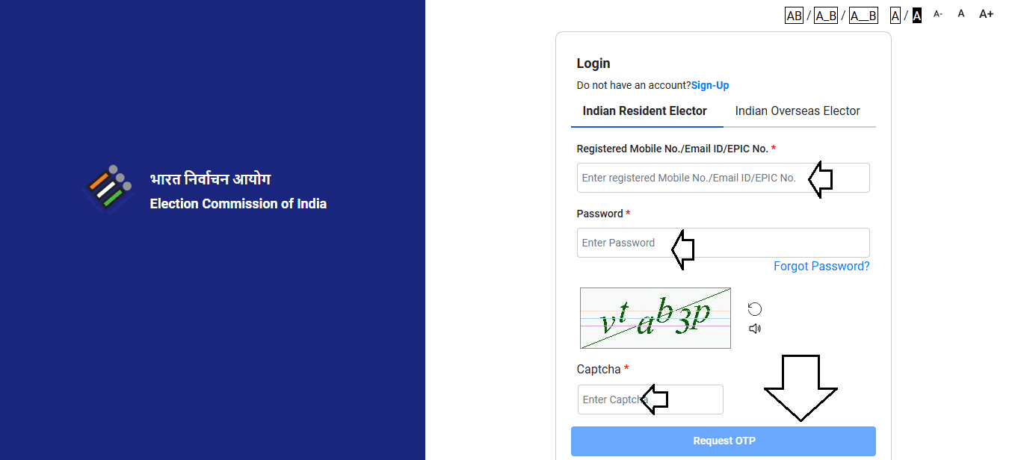Reset font size to default A
Image resolution: width=1021 pixels, height=460 pixels.
click(961, 14)
